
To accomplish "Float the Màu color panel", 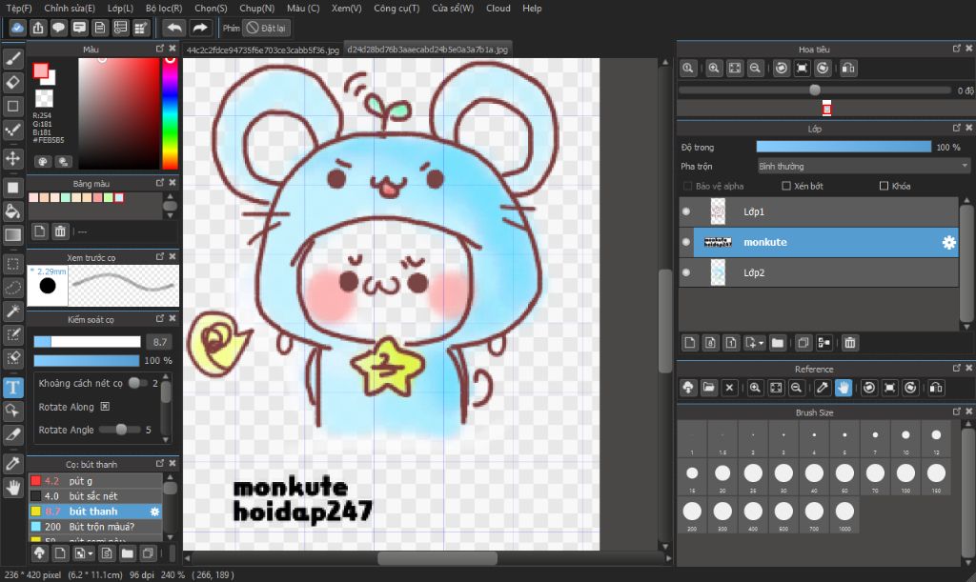I will click(160, 49).
